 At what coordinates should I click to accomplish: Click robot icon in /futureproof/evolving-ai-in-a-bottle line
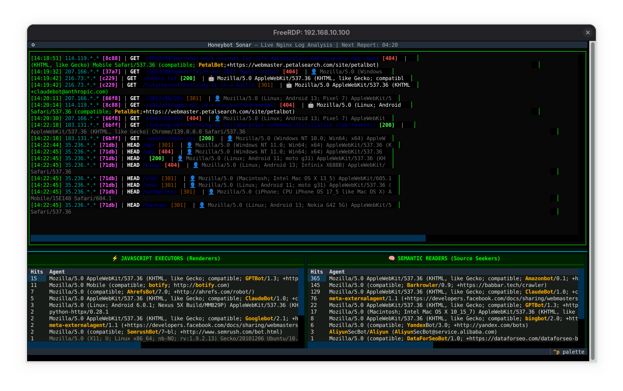(x=289, y=85)
